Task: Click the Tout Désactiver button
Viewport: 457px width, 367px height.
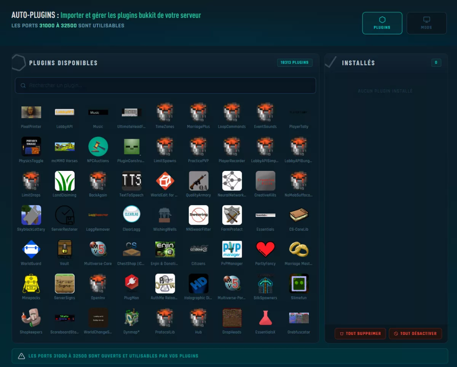Action: (415, 333)
